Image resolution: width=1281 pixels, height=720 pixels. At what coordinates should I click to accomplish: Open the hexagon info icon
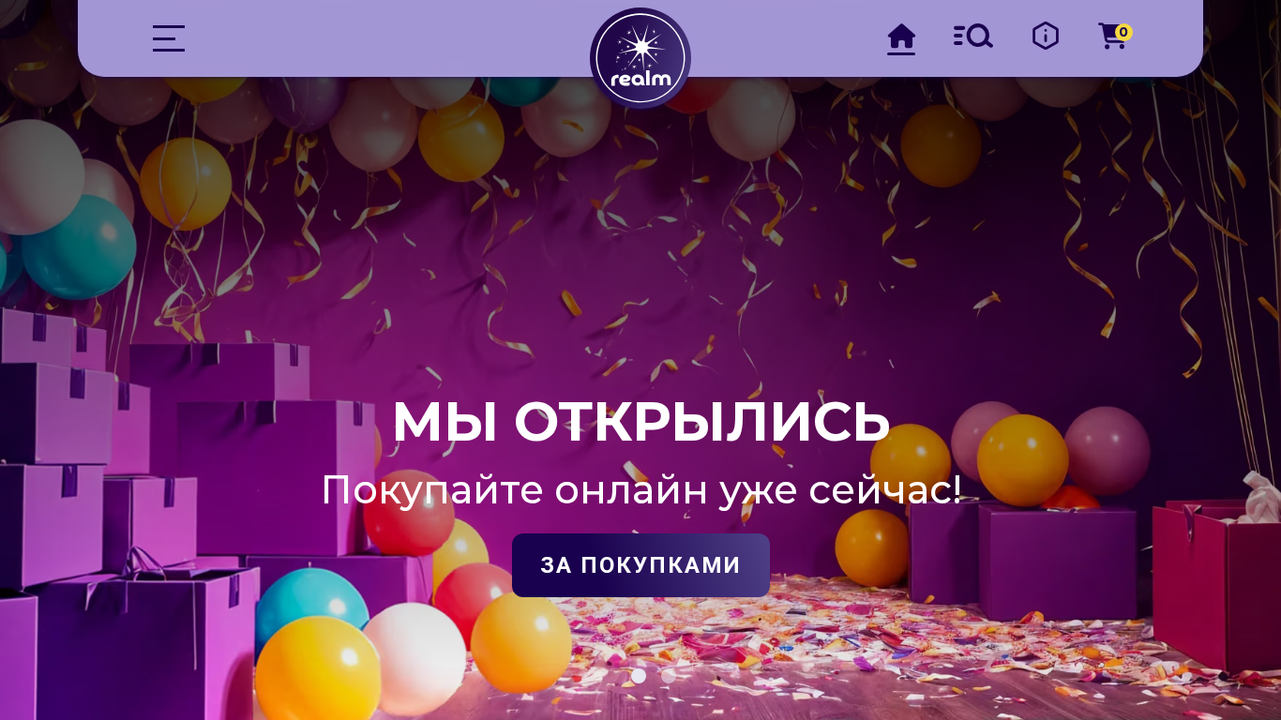pos(1046,37)
